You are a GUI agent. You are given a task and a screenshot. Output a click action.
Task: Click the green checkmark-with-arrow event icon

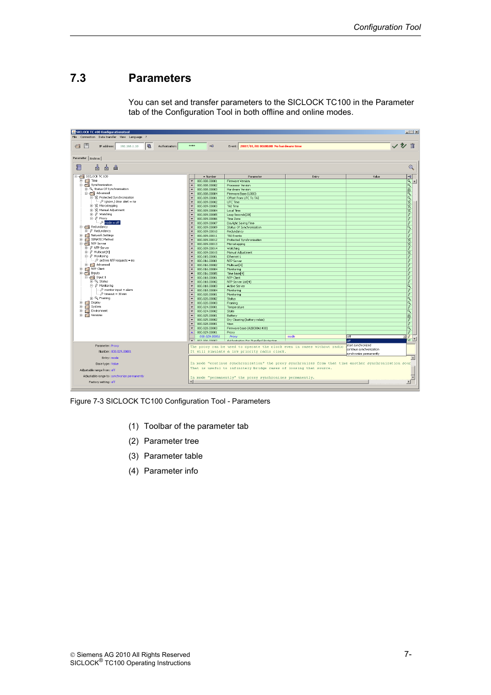pos(404,146)
